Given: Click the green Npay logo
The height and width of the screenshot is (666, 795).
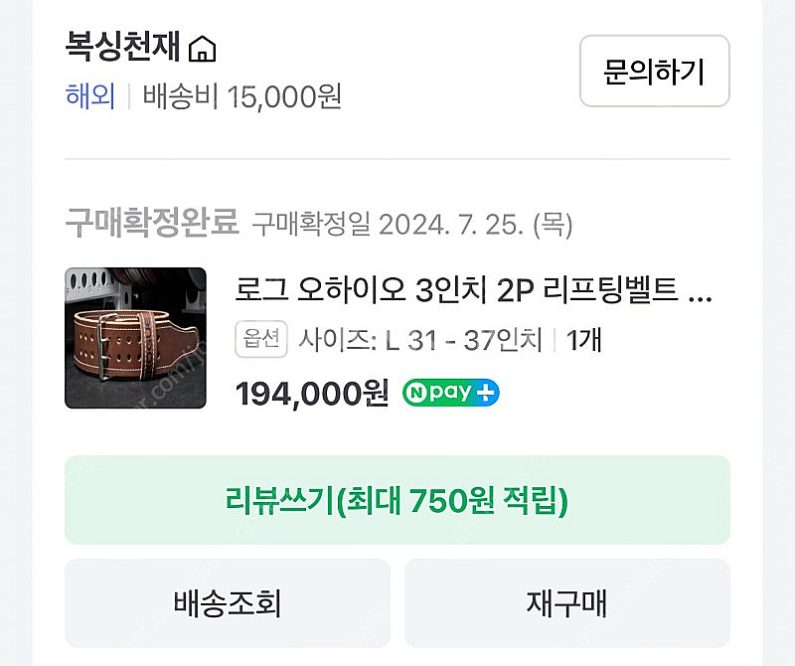Looking at the screenshot, I should 438,393.
